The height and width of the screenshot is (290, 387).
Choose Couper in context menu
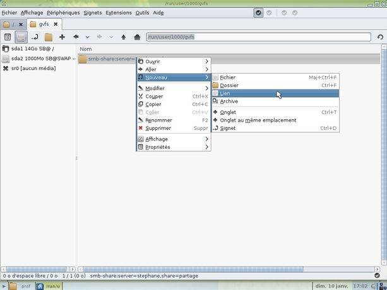(174, 96)
